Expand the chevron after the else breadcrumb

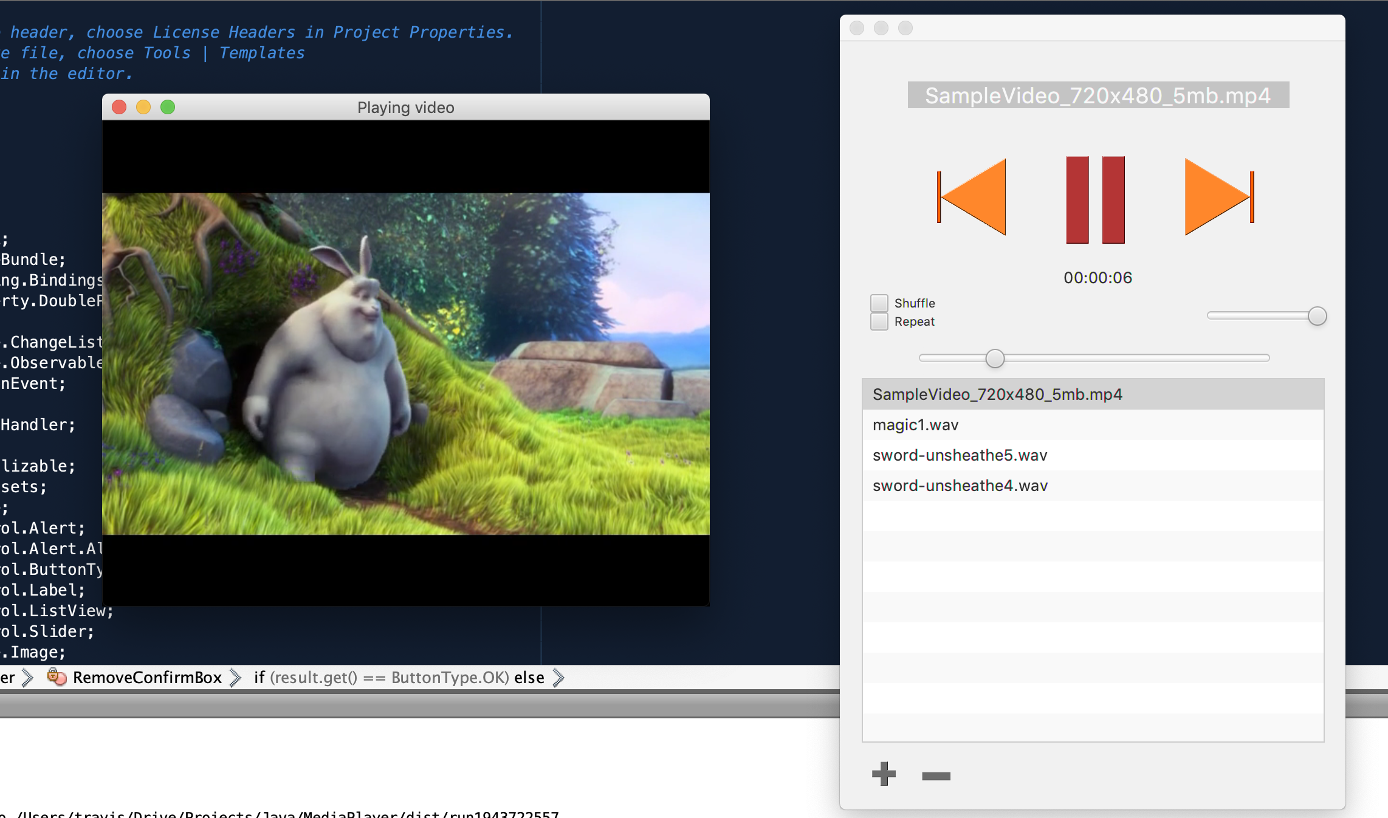tap(558, 678)
